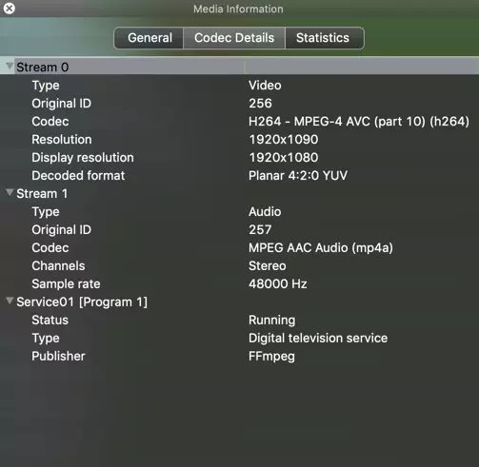Viewport: 479px width, 467px height.
Task: Click the Decoded format label
Action: (78, 176)
